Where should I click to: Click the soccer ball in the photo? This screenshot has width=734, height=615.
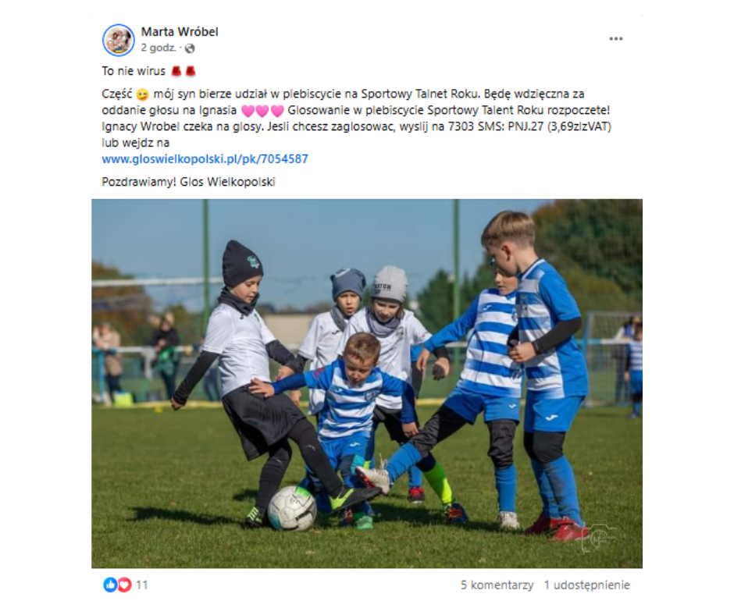[x=291, y=508]
